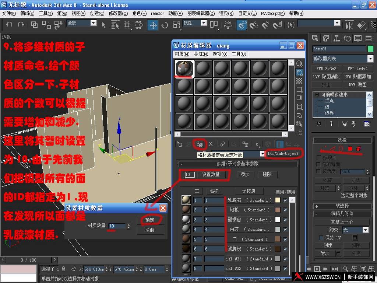Enable the 忽略背面 checkbox
The height and width of the screenshot is (283, 377).
(319, 164)
